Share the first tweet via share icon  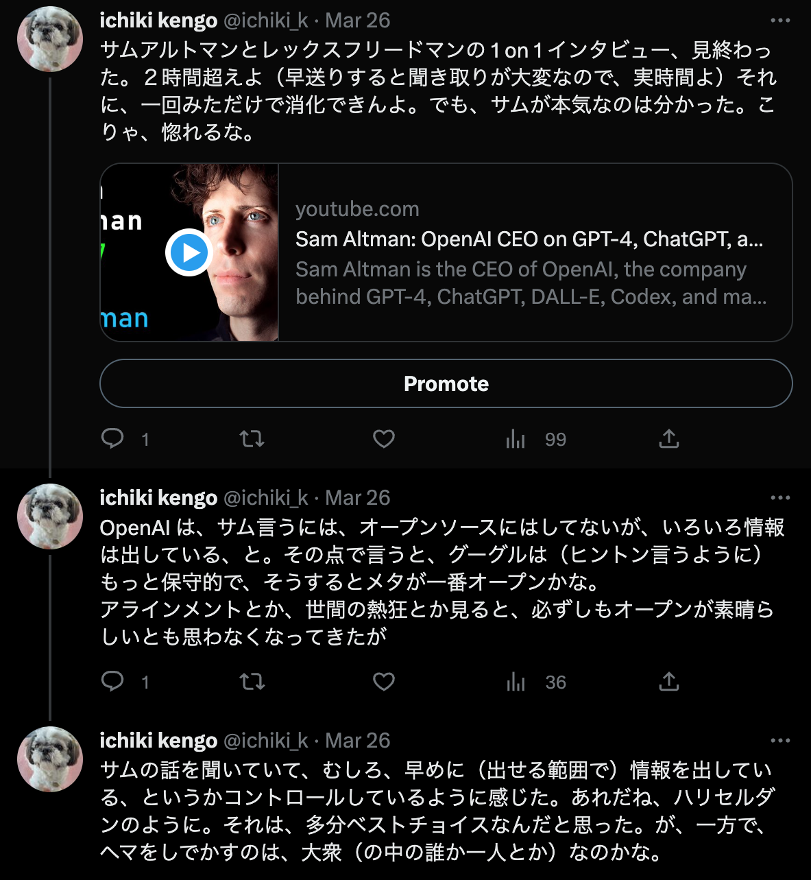click(x=669, y=438)
